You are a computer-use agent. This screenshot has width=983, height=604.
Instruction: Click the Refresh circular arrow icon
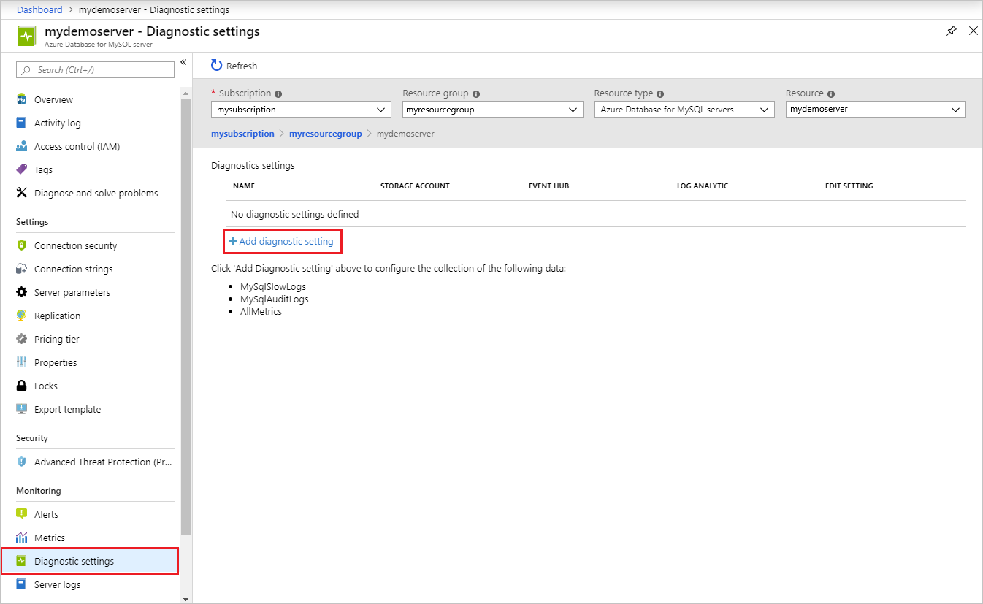pyautogui.click(x=216, y=66)
